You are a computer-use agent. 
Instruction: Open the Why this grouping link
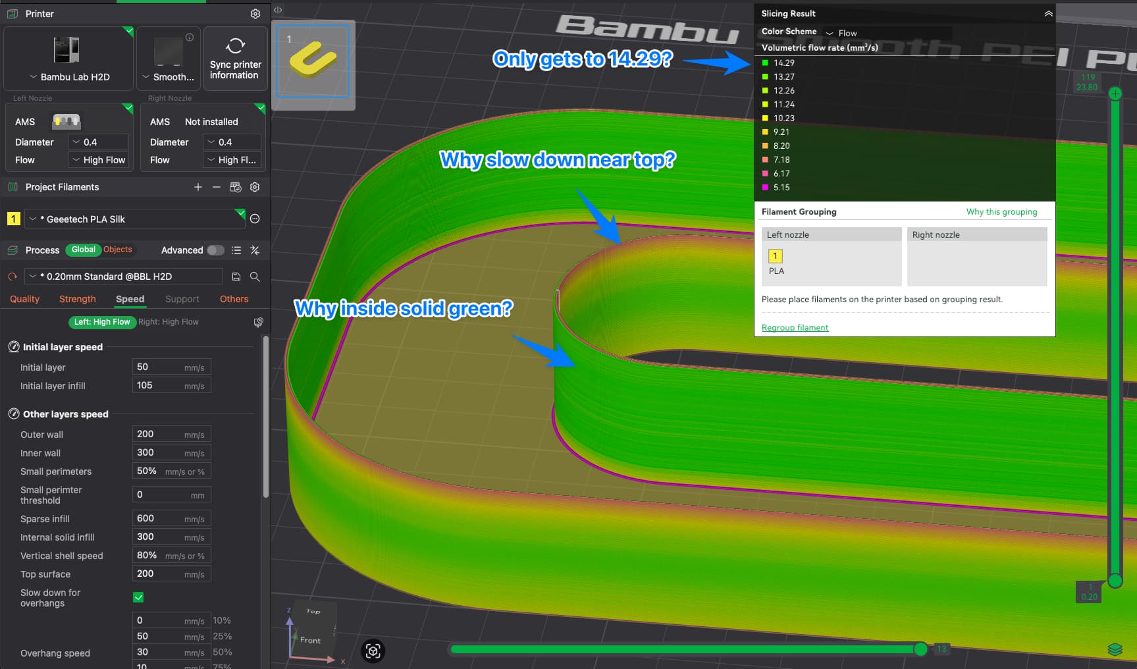coord(1001,212)
